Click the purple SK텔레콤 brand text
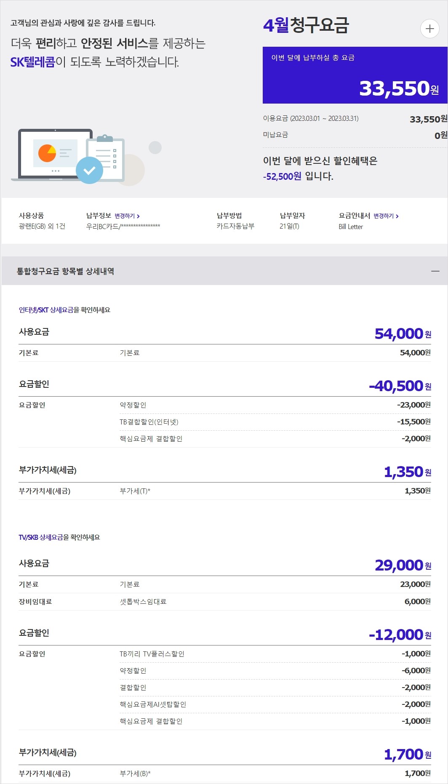The height and width of the screenshot is (784, 448). tap(32, 62)
